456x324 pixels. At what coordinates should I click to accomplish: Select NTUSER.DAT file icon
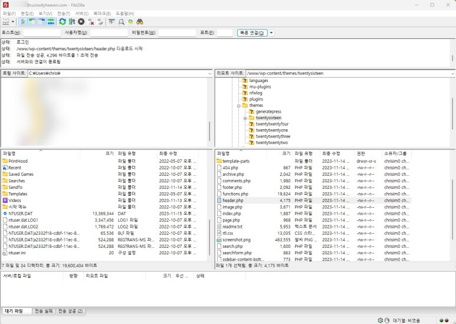(5, 214)
